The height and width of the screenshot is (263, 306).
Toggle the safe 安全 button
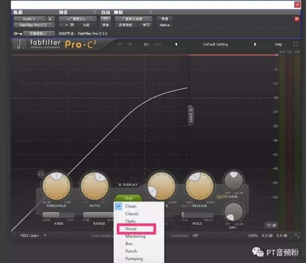tap(106, 25)
